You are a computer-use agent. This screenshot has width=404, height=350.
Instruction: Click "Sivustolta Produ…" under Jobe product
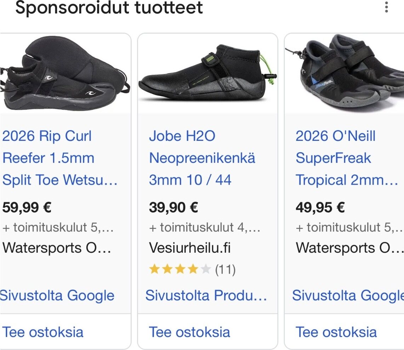coord(206,295)
